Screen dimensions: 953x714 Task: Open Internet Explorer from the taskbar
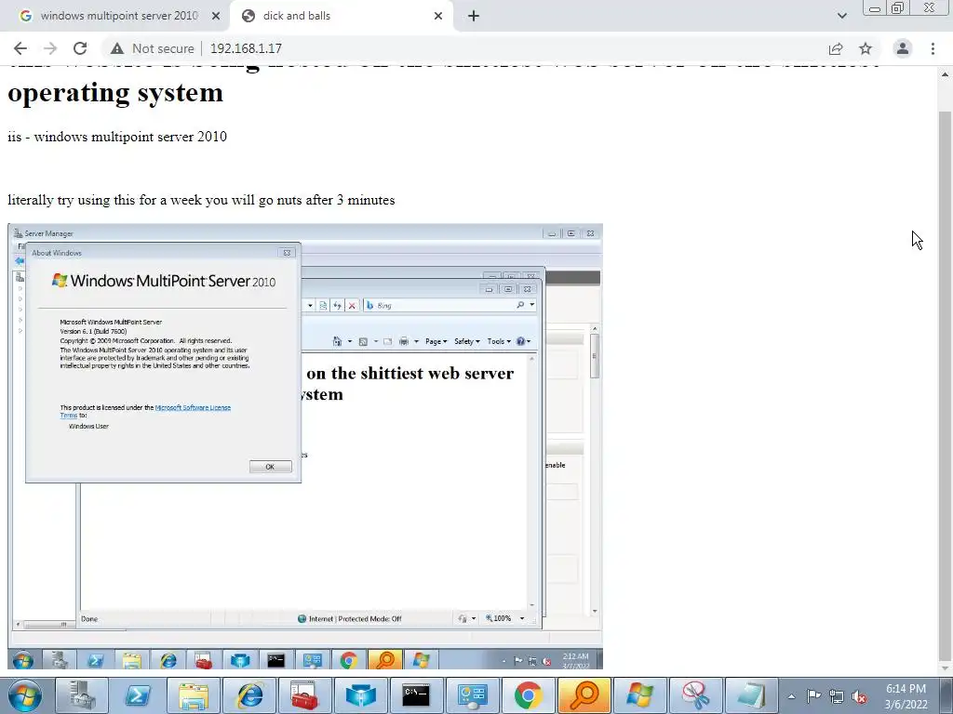[x=249, y=695]
